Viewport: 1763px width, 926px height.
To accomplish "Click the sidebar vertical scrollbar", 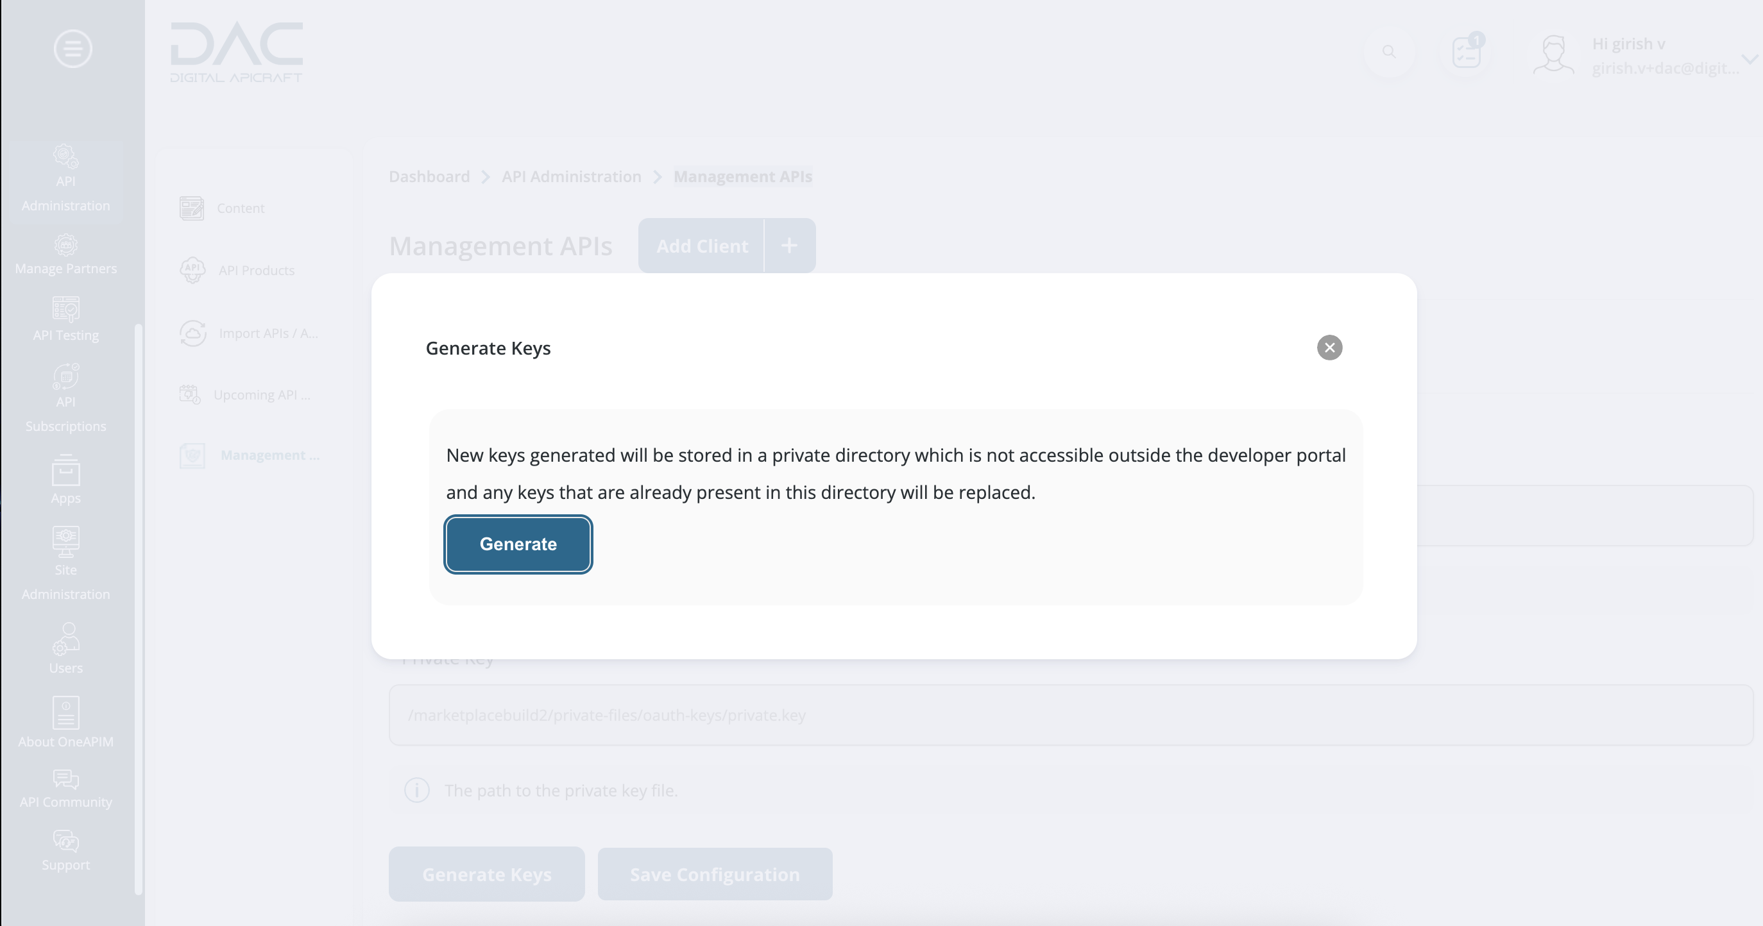I will 138,609.
